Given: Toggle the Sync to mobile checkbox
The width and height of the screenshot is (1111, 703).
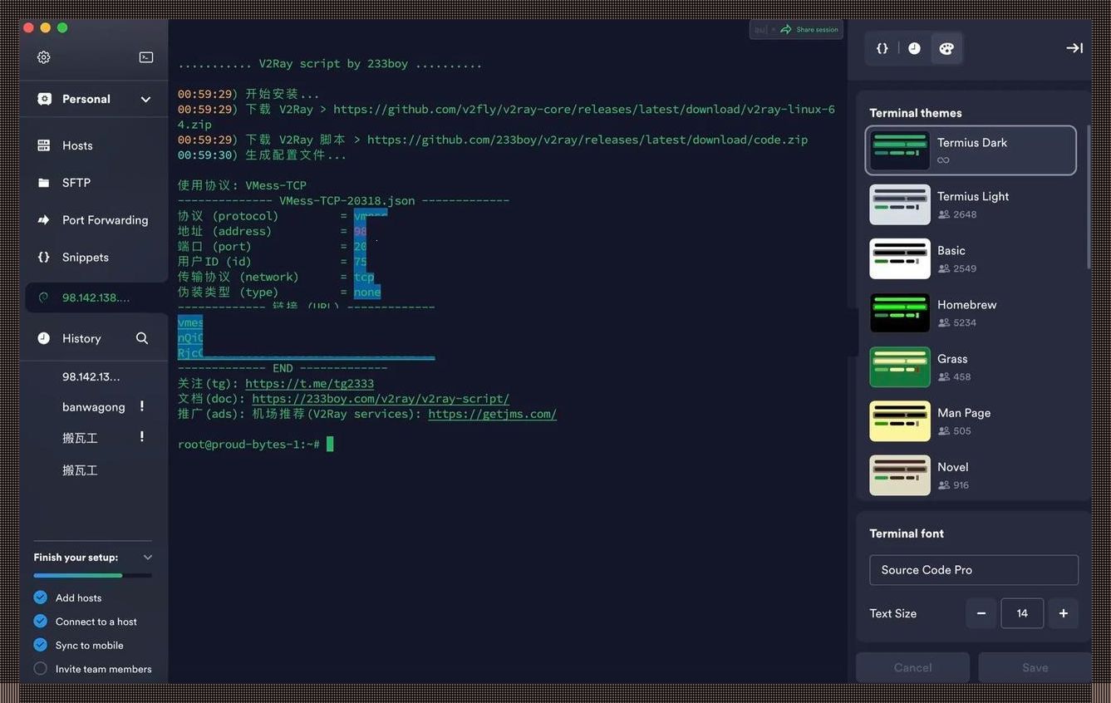Looking at the screenshot, I should pyautogui.click(x=40, y=645).
